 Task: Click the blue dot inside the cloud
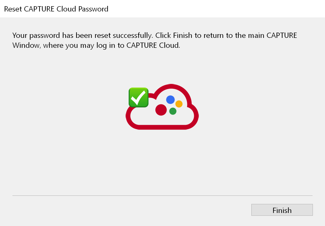point(170,99)
